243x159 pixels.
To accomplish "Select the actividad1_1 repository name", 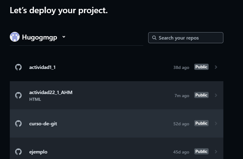I will coord(42,67).
